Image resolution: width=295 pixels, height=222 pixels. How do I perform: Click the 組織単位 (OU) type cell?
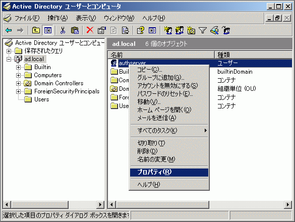point(237,88)
